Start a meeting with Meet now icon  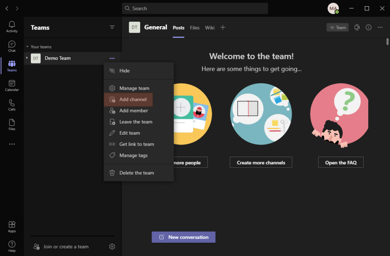point(357,27)
